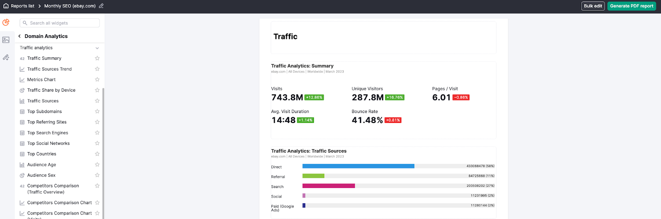The height and width of the screenshot is (219, 661).
Task: Star the Audience Age widget
Action: click(97, 165)
